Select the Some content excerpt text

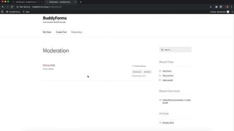[x=48, y=69]
